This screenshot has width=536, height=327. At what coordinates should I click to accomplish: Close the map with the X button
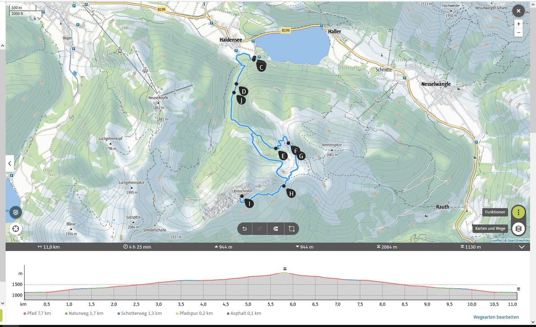518,11
